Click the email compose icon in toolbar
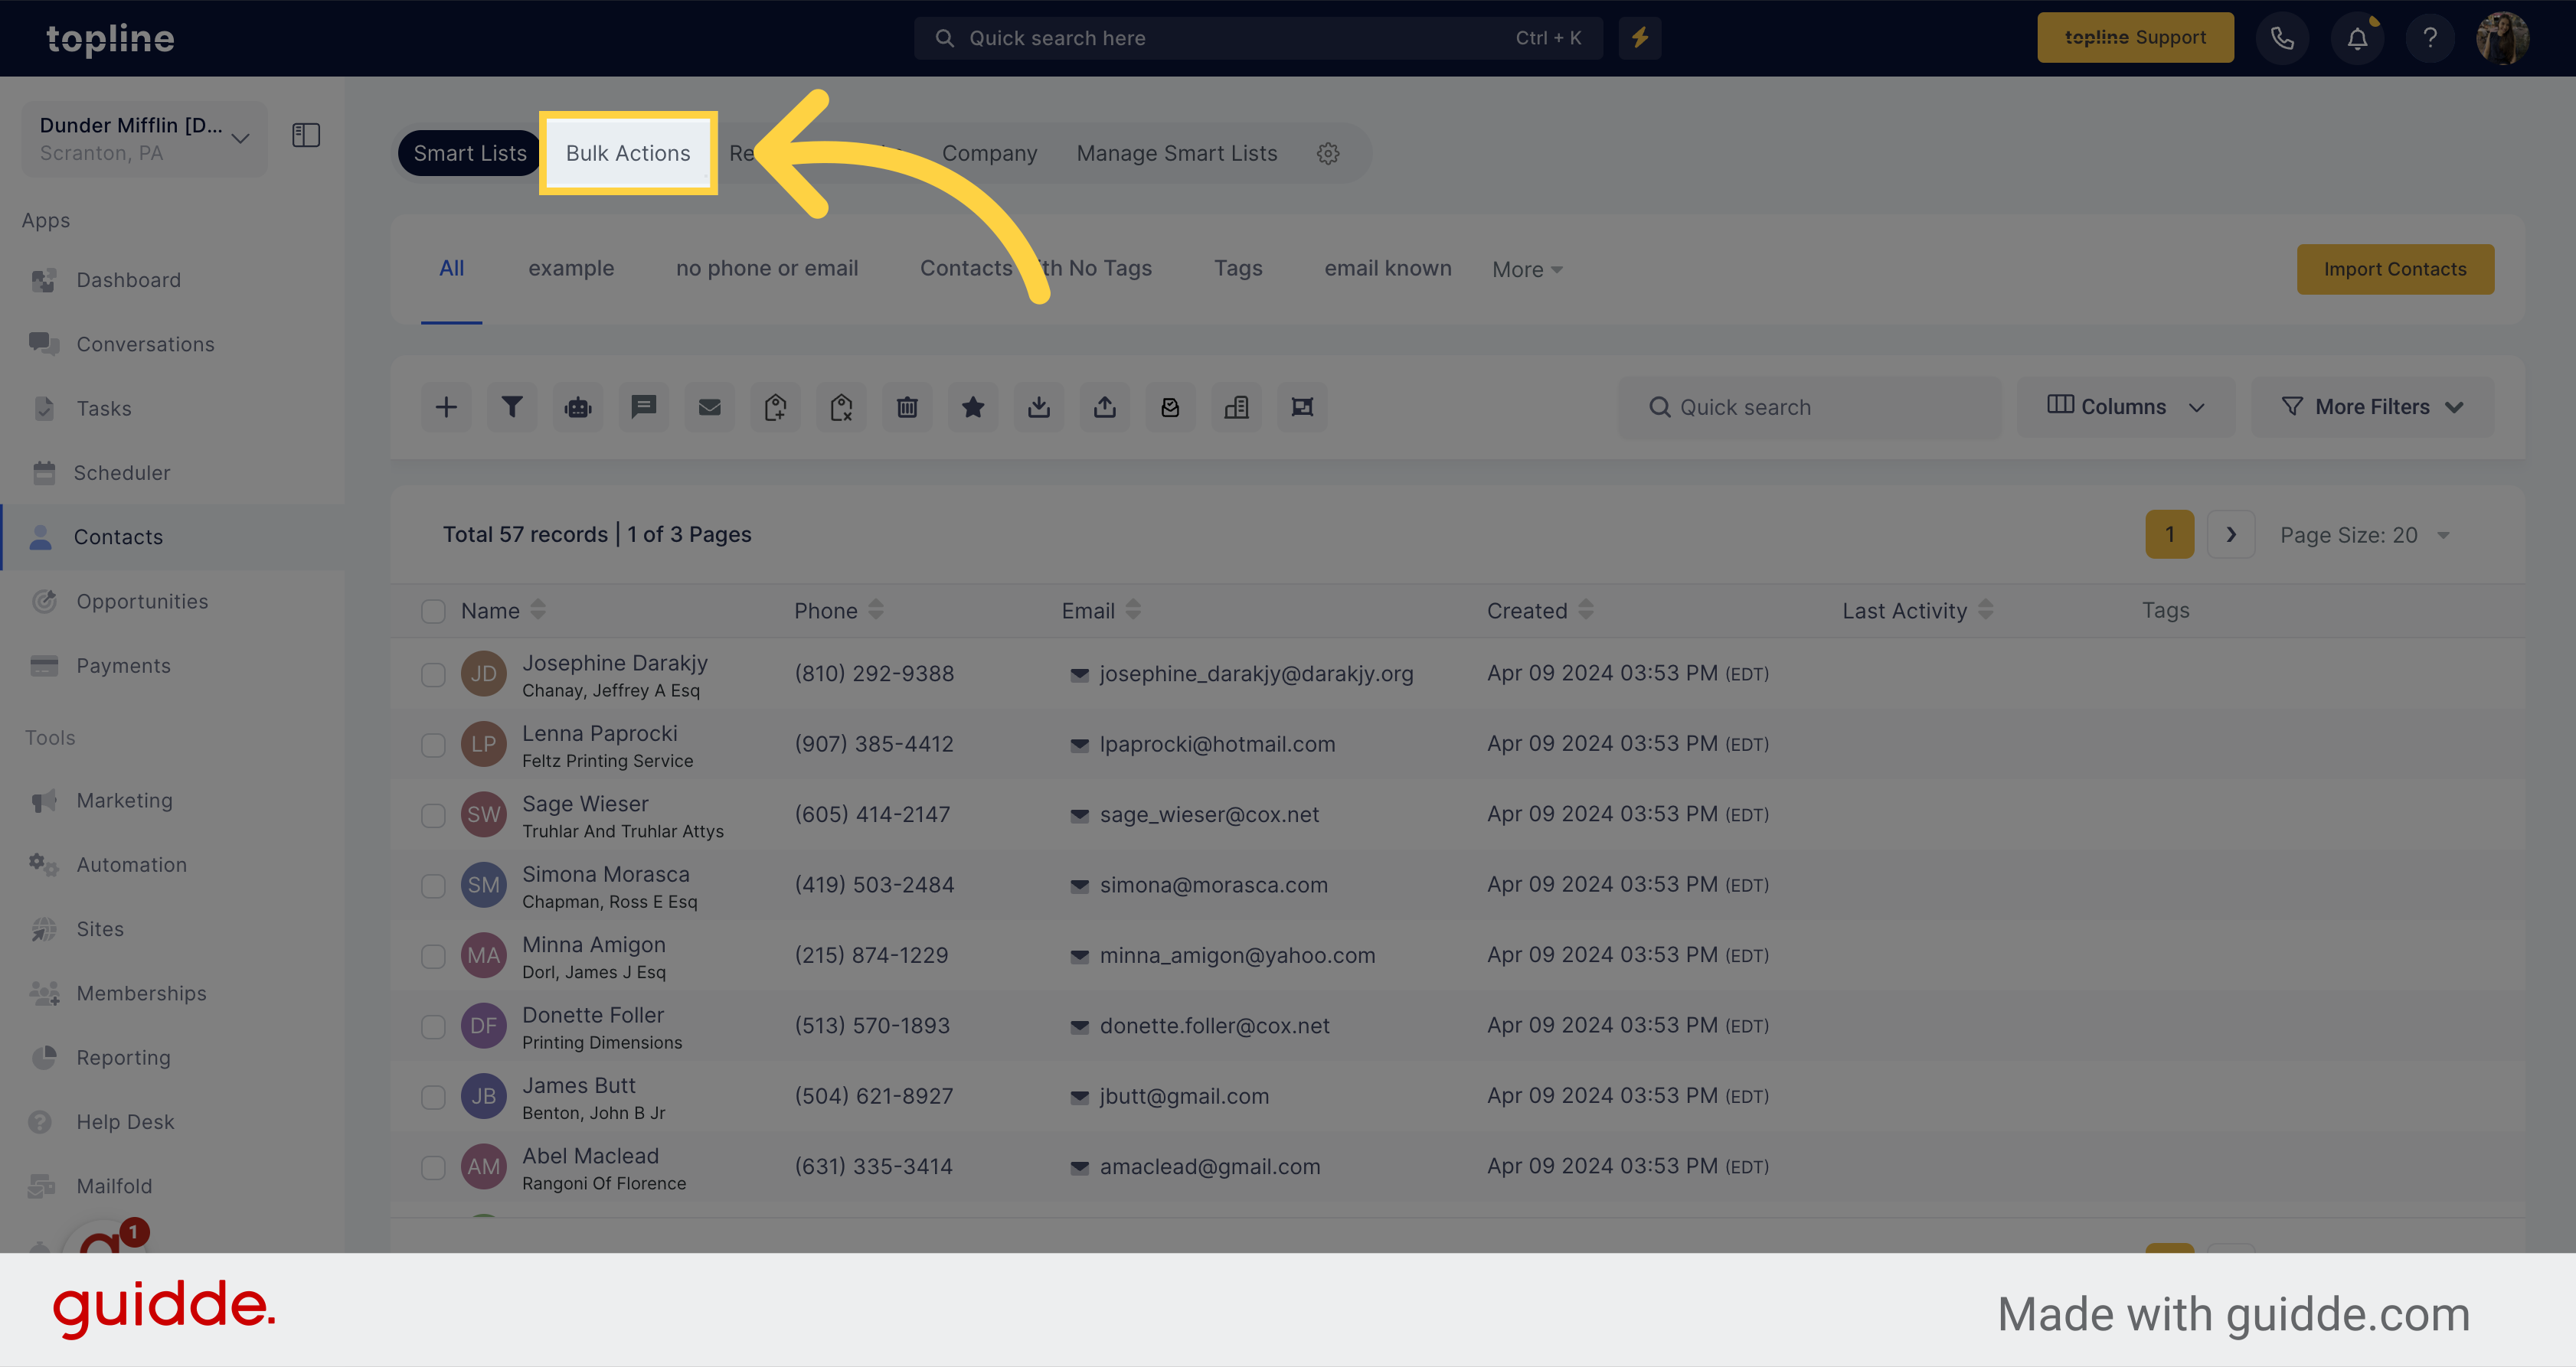Screen dimensions: 2576x1367 [x=709, y=407]
